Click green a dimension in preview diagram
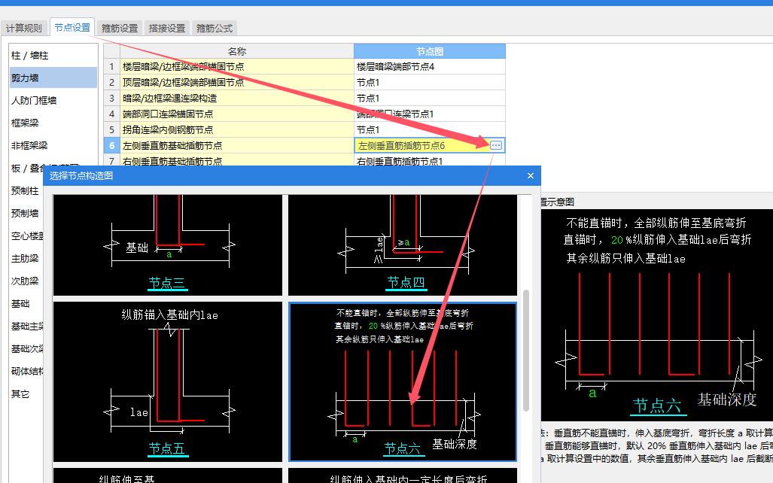 [x=592, y=393]
